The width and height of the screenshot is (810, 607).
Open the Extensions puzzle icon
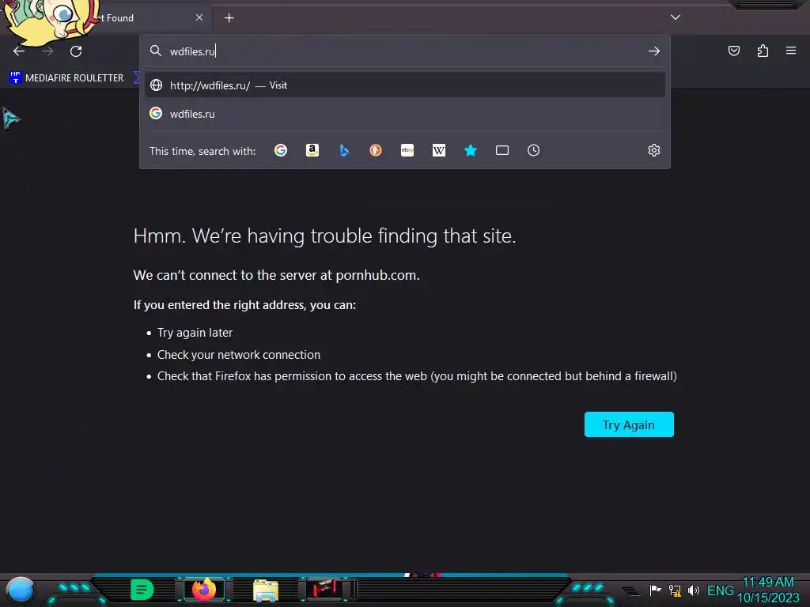[763, 51]
